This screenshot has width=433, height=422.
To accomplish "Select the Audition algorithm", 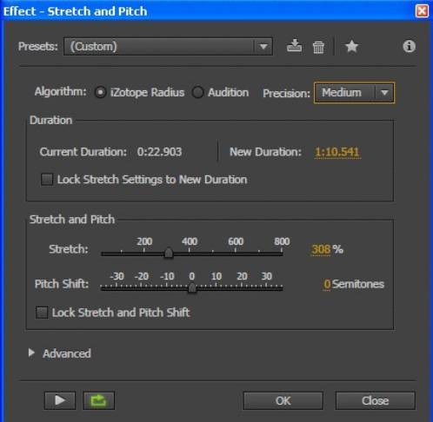I will [197, 93].
